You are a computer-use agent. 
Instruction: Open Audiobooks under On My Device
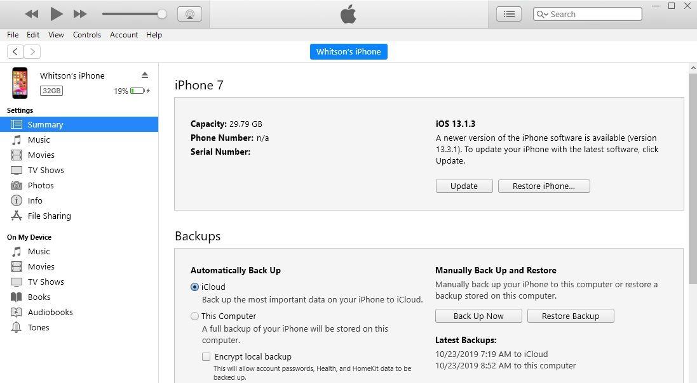[50, 313]
